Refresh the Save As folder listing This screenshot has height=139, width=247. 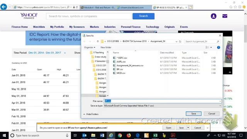pyautogui.click(x=180, y=41)
